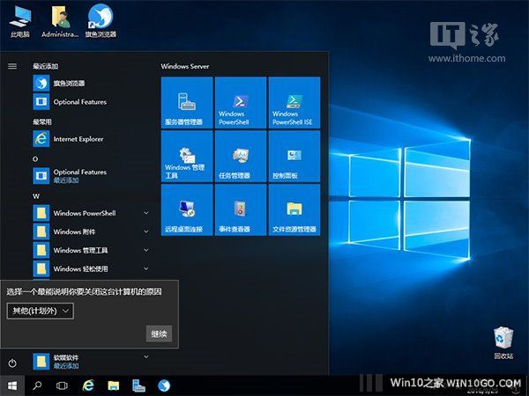529x396 pixels.
Task: Open Optional Features under 最近添加
Action: click(79, 102)
